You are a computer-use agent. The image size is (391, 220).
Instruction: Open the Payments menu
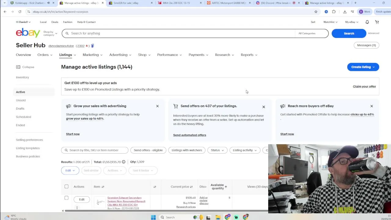coord(199,55)
